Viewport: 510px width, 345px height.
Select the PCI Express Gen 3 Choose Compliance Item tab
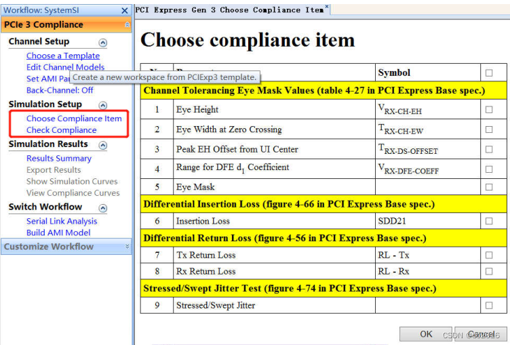point(229,10)
